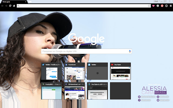
Task: Minimize the browser window
Action: coord(162,1)
